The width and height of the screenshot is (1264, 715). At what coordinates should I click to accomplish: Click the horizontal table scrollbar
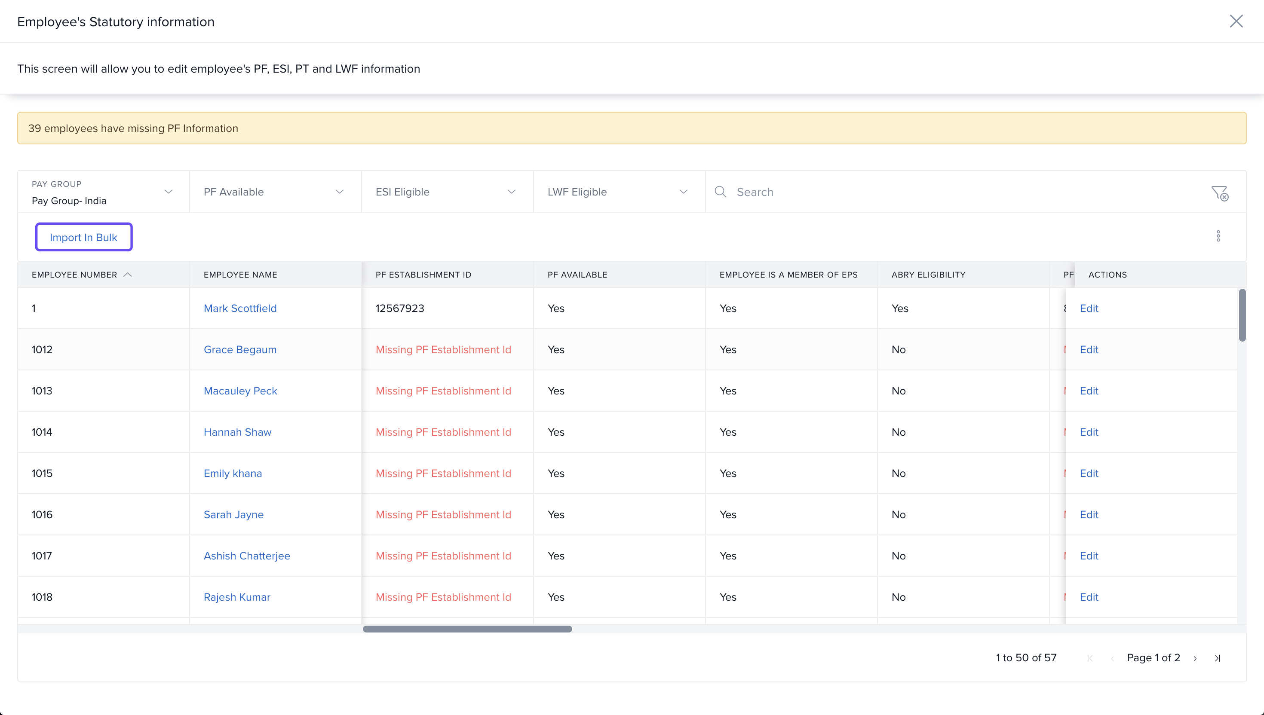pyautogui.click(x=467, y=629)
